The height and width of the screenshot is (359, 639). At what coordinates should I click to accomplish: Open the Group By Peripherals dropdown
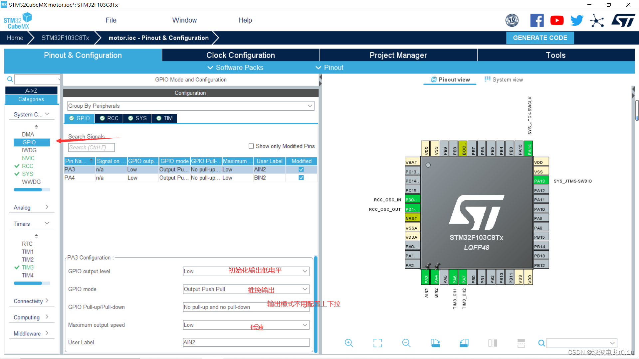(191, 106)
